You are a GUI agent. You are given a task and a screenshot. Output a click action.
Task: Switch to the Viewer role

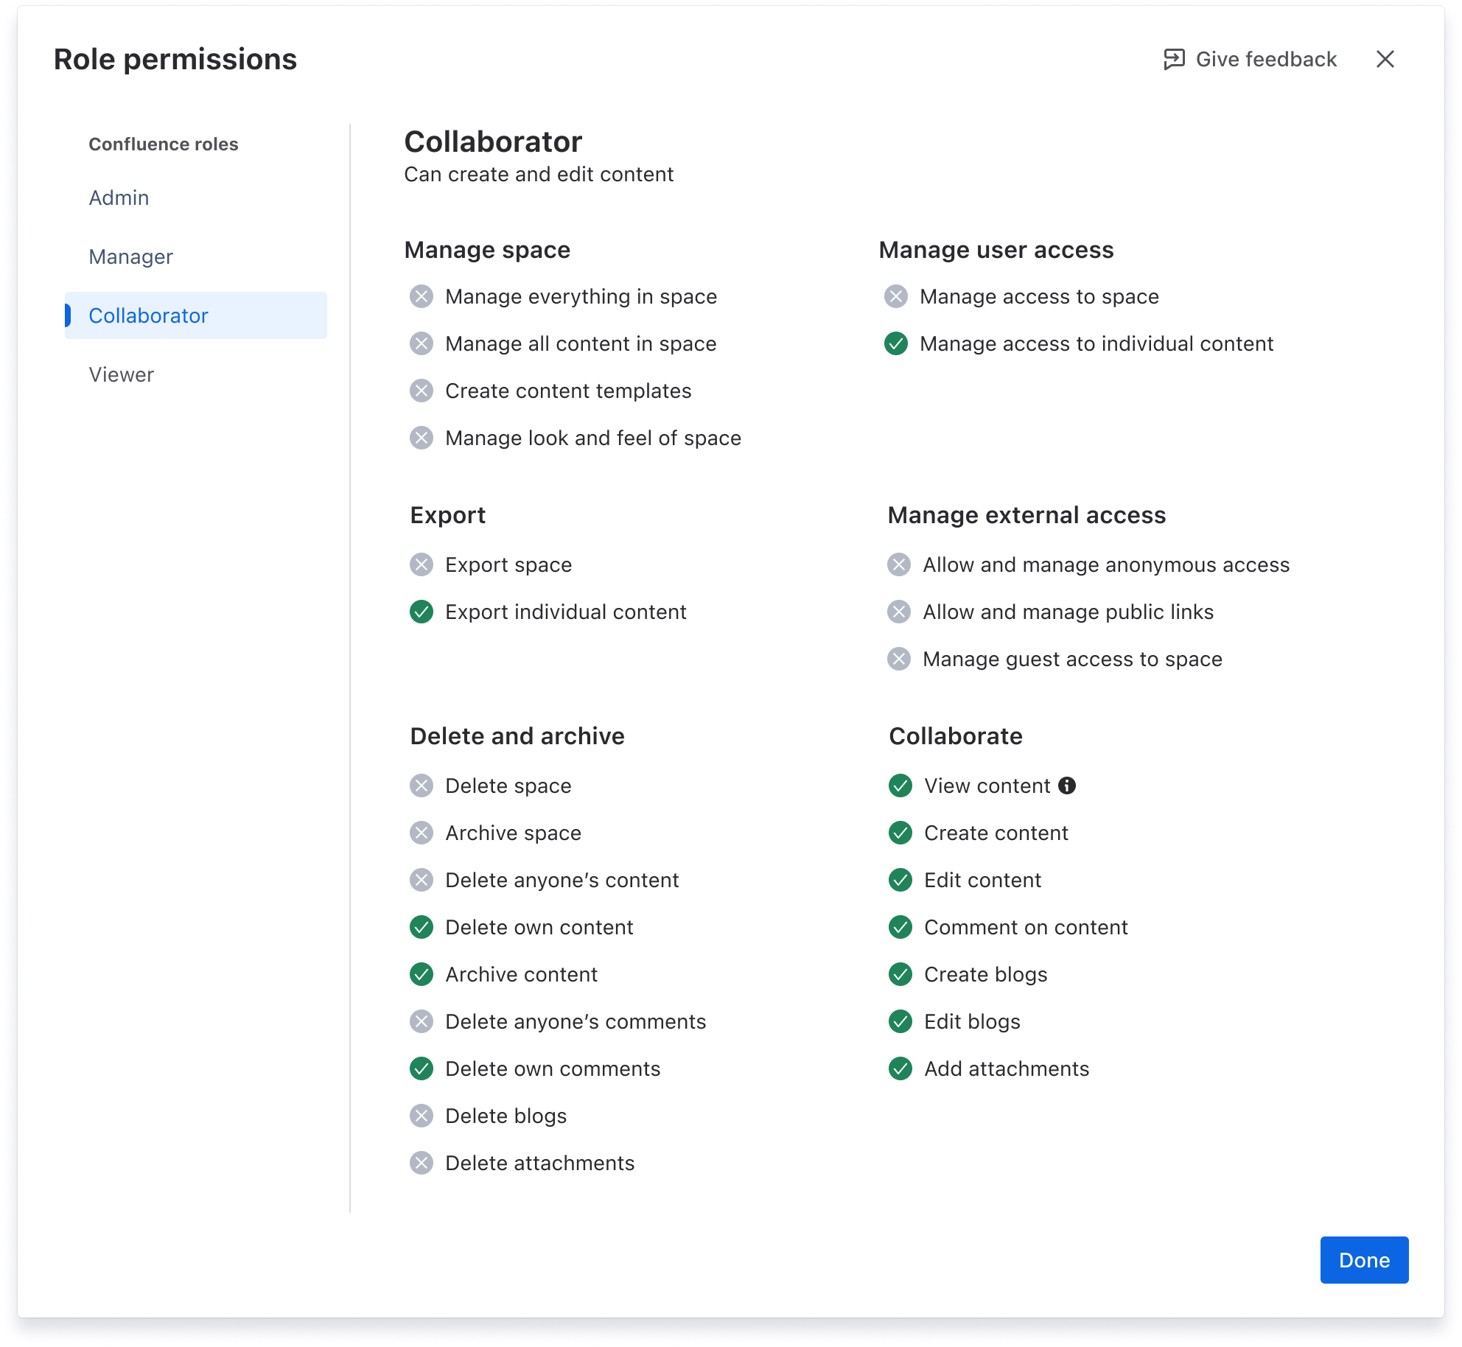120,374
